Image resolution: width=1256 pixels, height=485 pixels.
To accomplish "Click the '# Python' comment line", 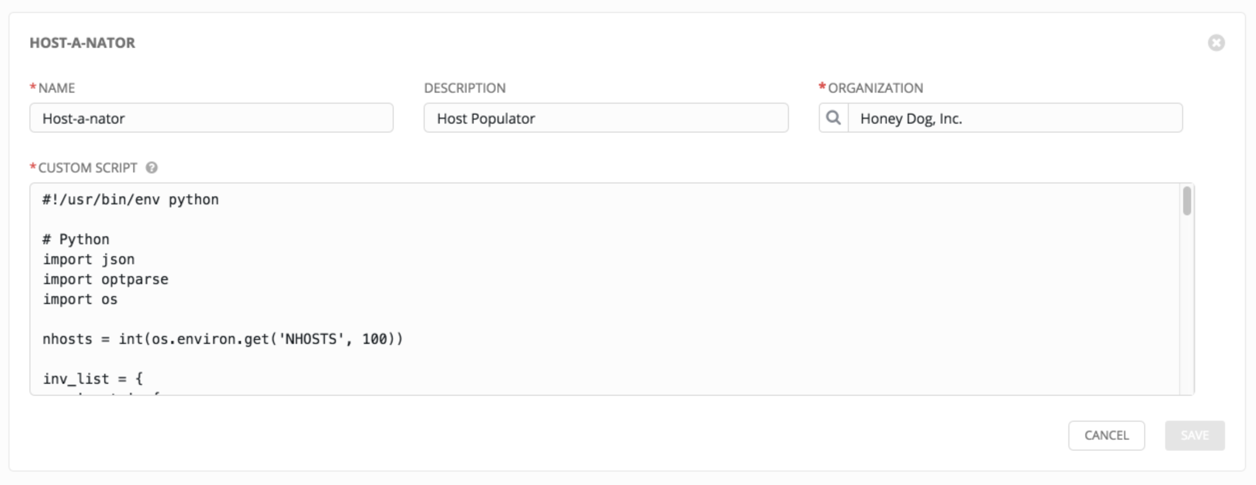I will click(76, 240).
